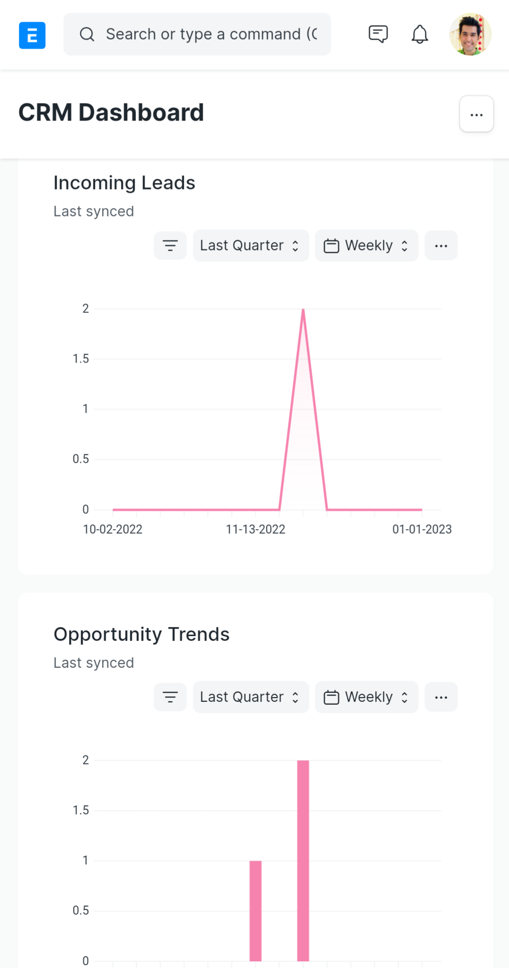Open CRM Dashboard page options menu
Screen dimensions: 509x968
[476, 114]
